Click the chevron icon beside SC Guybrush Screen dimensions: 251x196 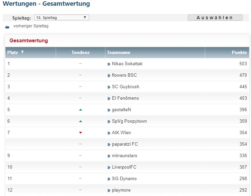click(109, 87)
